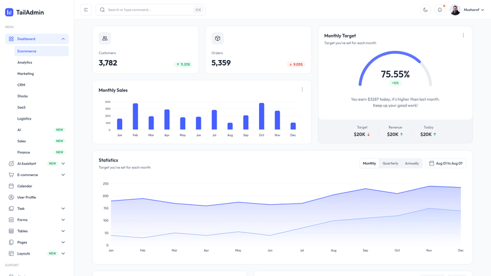Click the TailAdmin logo
The height and width of the screenshot is (276, 491).
point(25,12)
